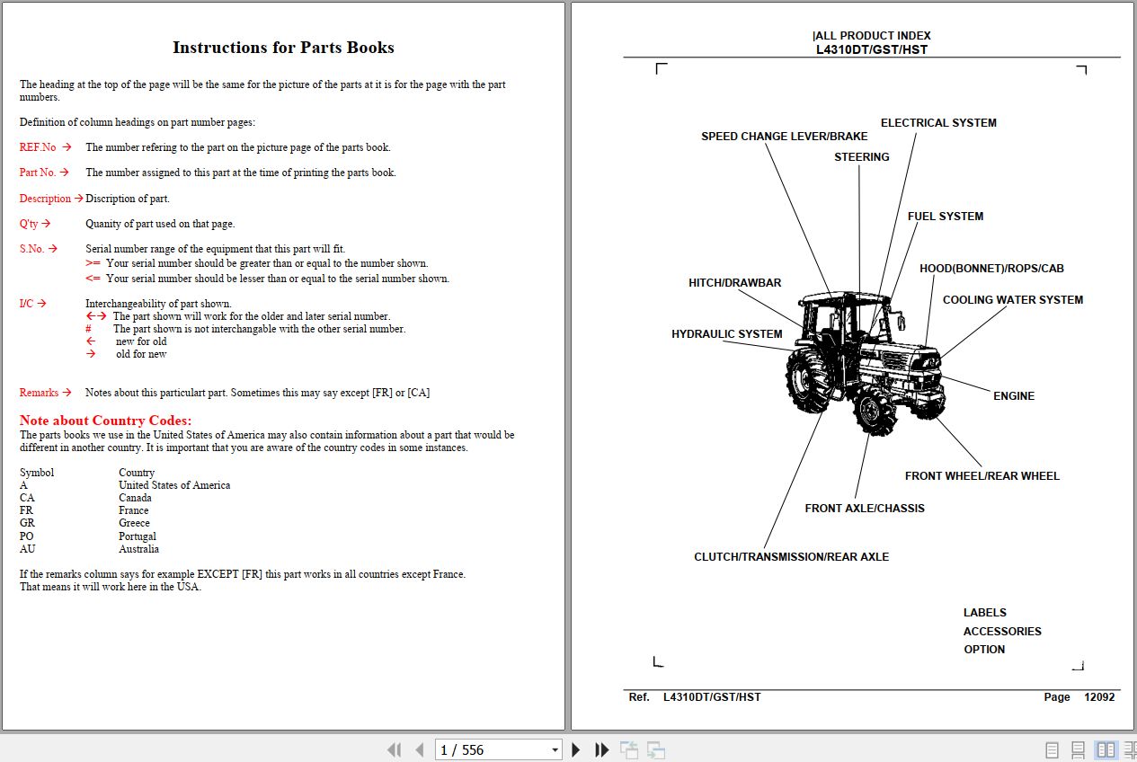This screenshot has height=762, width=1137.
Task: Click the ELECTRICAL SYSTEM label
Action: [x=938, y=123]
